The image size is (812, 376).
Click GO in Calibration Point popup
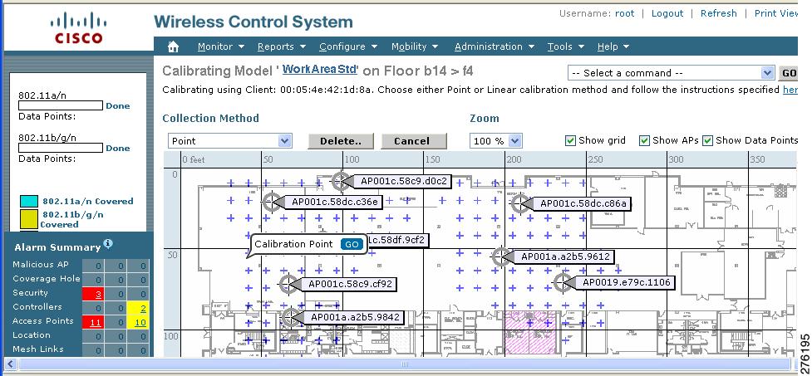point(352,245)
